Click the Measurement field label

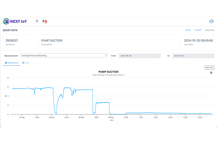[11, 56]
